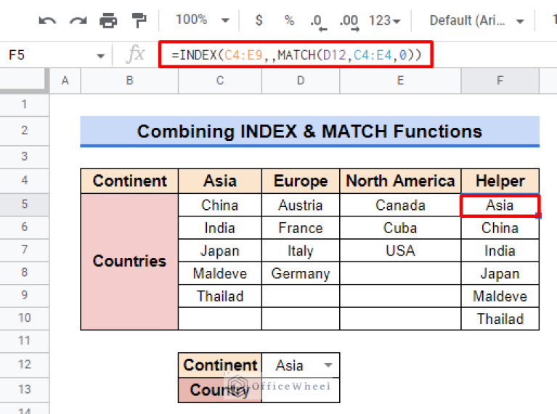
Task: Click cell 'China' in the Asia column
Action: pos(220,205)
